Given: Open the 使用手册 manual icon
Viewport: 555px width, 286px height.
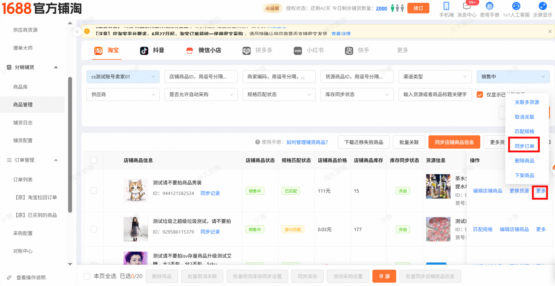Looking at the screenshot, I should pyautogui.click(x=489, y=6).
